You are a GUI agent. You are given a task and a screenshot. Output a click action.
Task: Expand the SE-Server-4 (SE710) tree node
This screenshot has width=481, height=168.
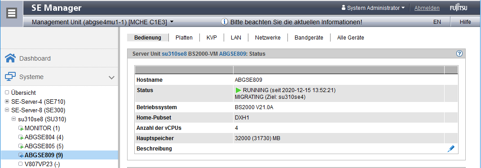(x=7, y=102)
